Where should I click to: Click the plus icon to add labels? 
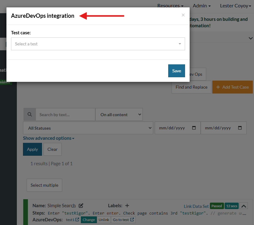pyautogui.click(x=127, y=206)
